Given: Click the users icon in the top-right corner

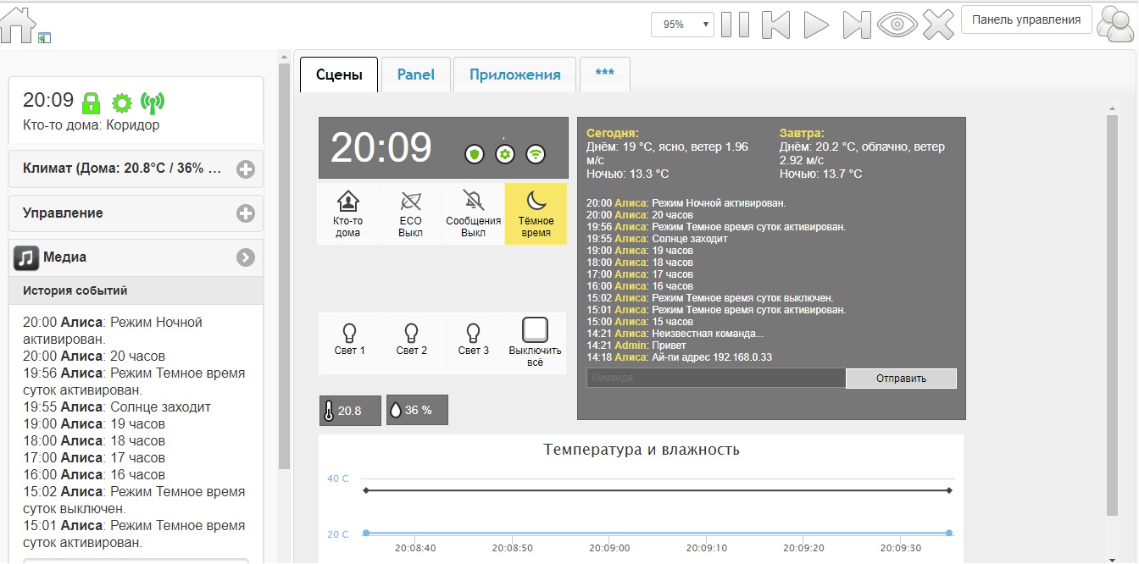Looking at the screenshot, I should [x=1116, y=24].
